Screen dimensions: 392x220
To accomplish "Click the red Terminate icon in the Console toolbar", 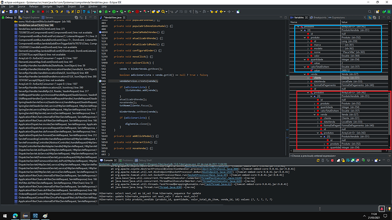I will click(x=332, y=160).
